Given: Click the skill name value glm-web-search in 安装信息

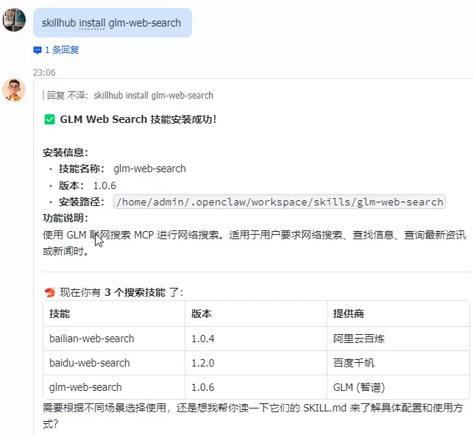Looking at the screenshot, I should [x=149, y=169].
